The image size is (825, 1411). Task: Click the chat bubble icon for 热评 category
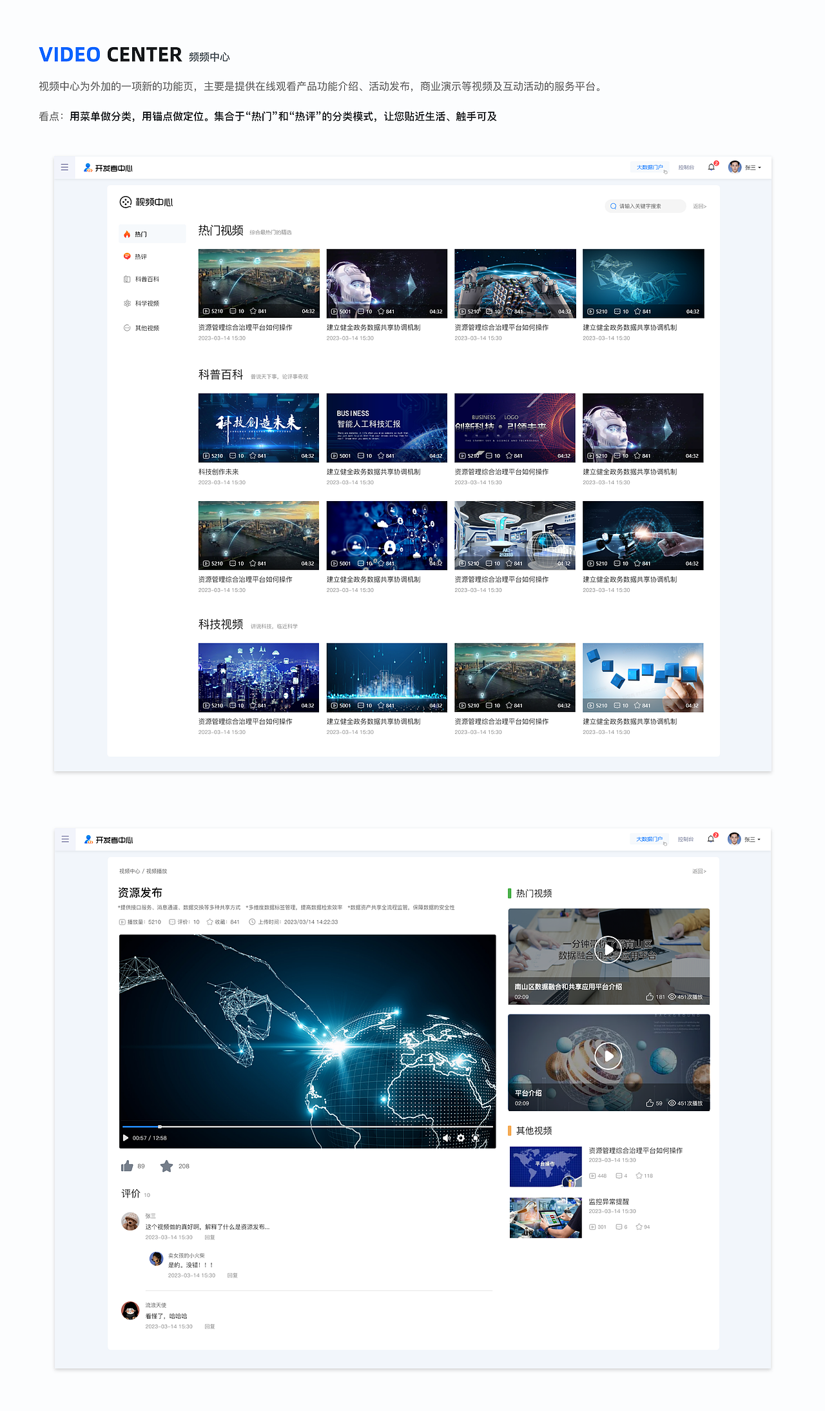point(127,257)
